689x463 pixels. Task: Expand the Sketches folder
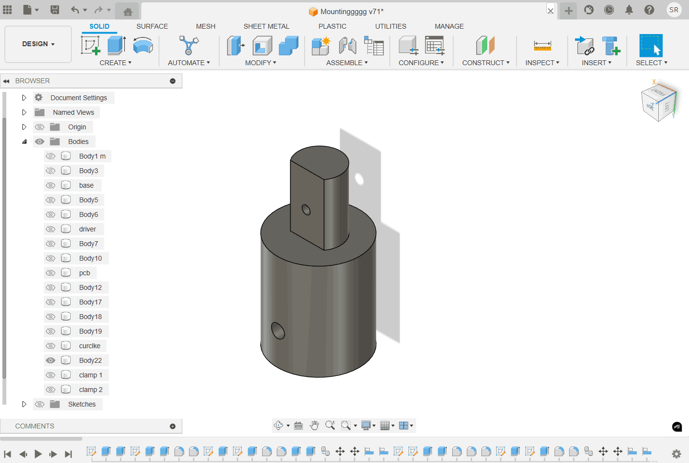tap(24, 404)
